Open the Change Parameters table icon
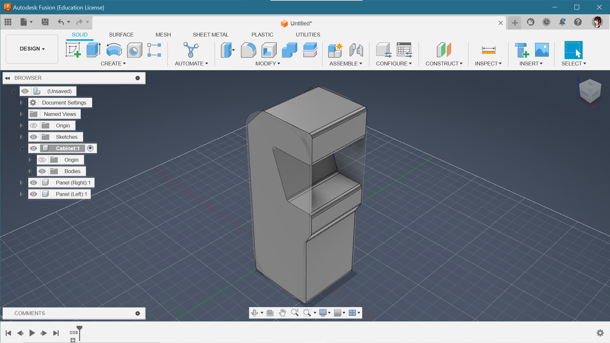 [x=404, y=50]
